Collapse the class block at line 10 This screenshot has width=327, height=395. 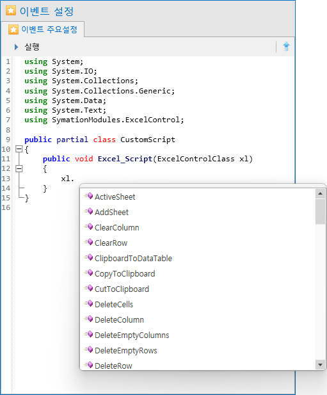(x=19, y=149)
